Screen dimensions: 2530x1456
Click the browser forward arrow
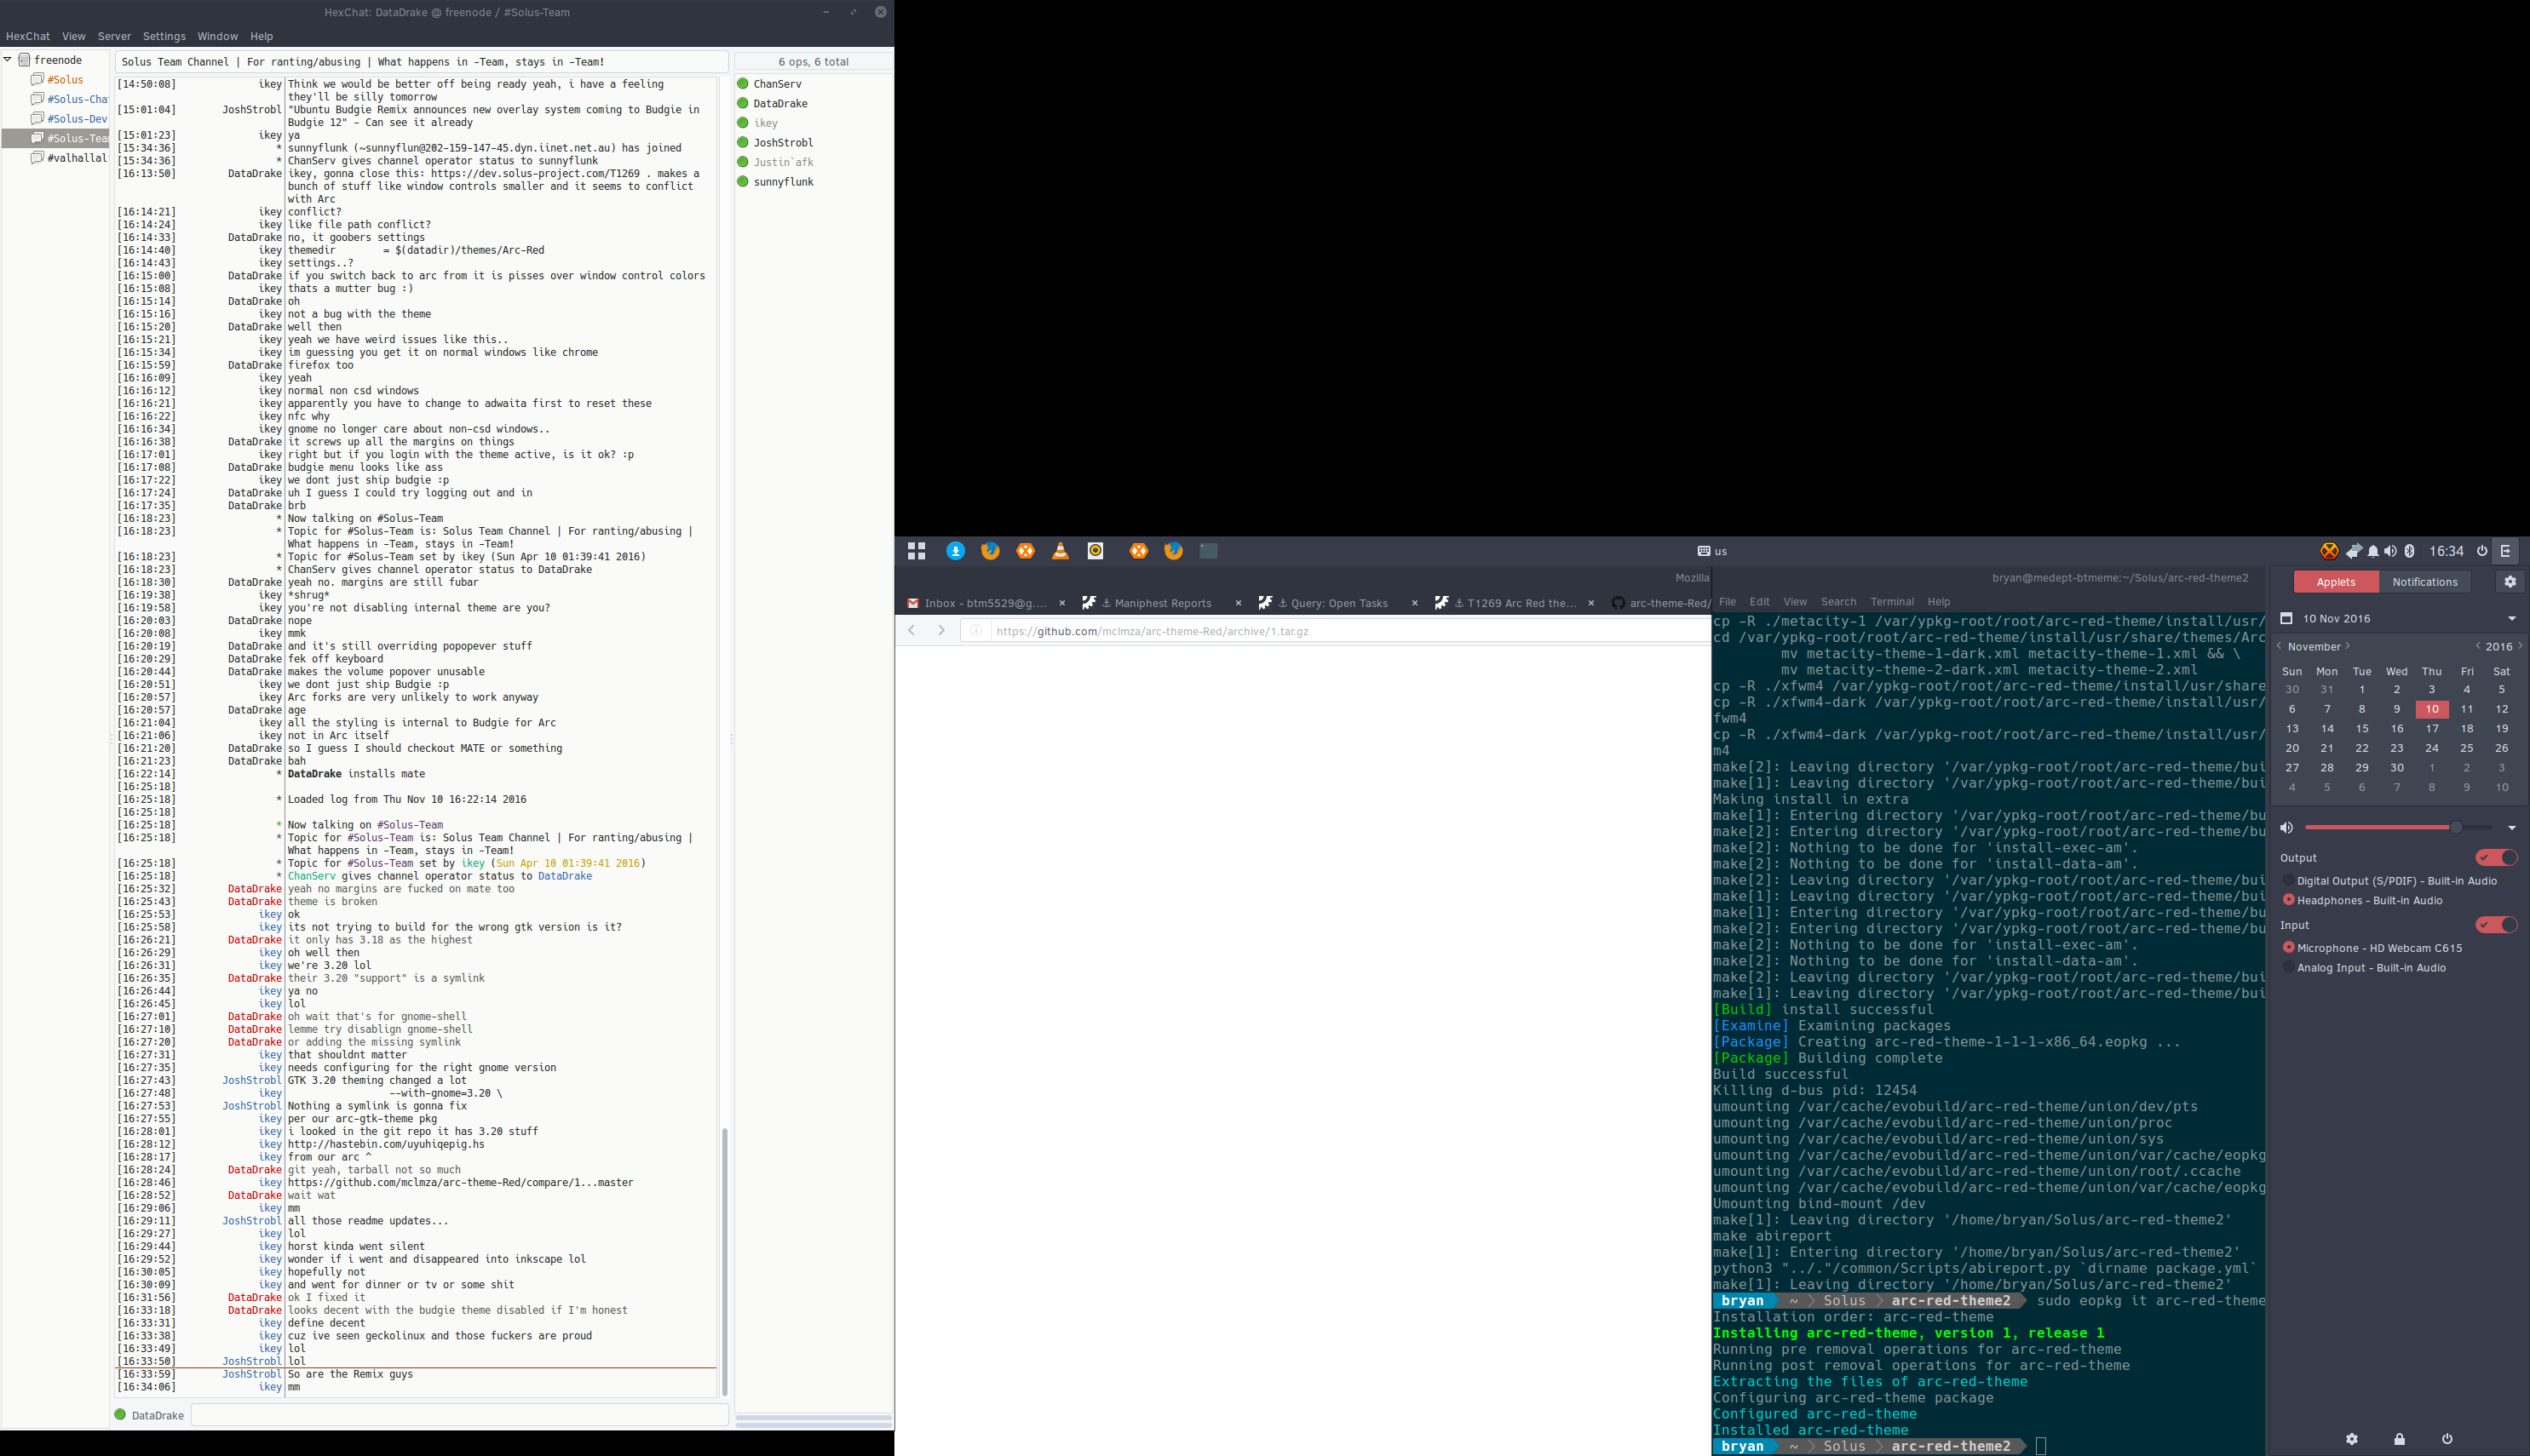coord(941,630)
